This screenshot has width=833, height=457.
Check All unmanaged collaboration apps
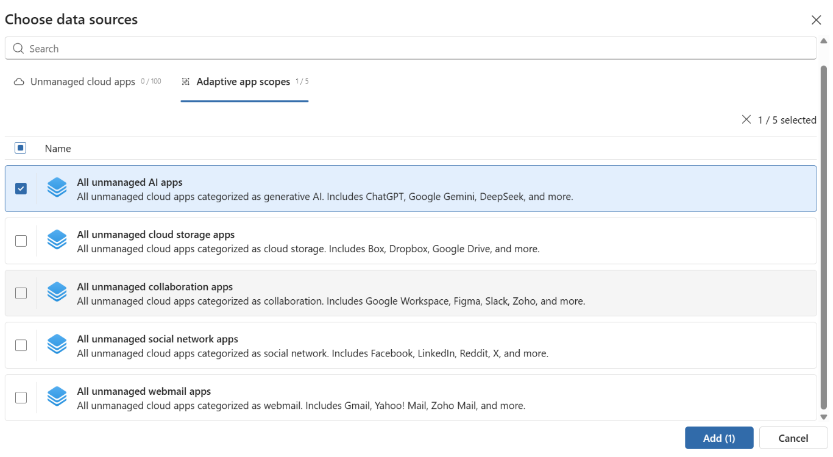pos(21,293)
